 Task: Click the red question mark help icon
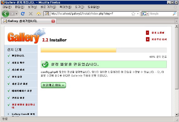(147, 33)
